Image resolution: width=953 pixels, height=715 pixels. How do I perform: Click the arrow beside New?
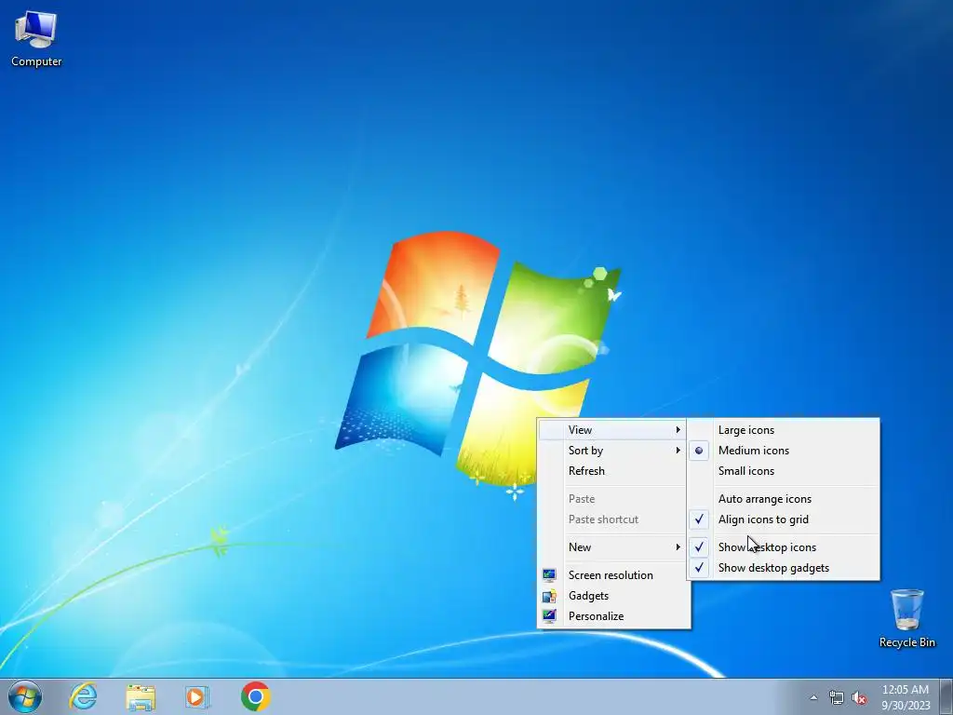(x=678, y=547)
